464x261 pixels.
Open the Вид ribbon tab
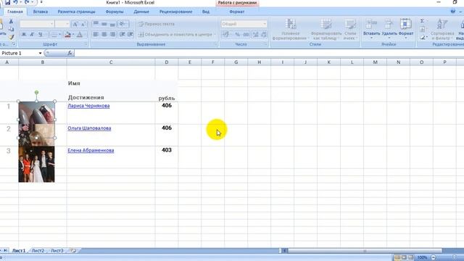click(x=206, y=12)
